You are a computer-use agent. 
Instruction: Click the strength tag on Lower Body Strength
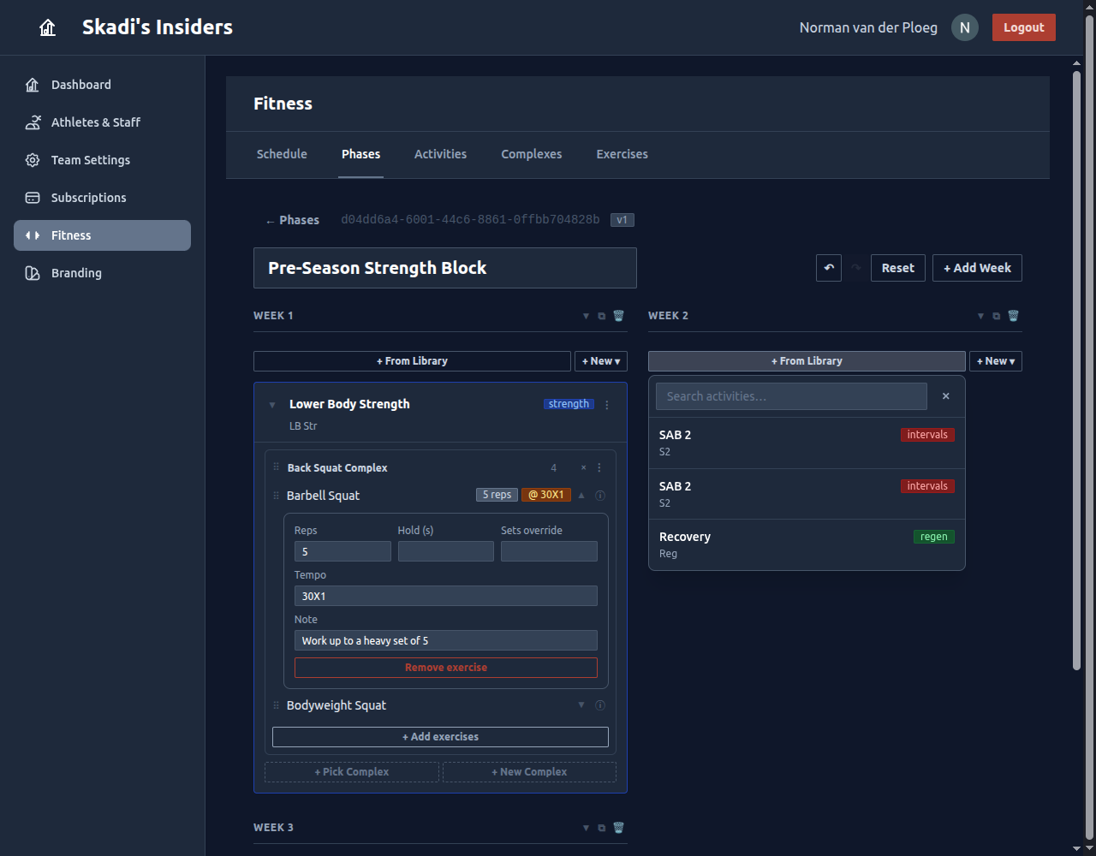pyautogui.click(x=569, y=404)
